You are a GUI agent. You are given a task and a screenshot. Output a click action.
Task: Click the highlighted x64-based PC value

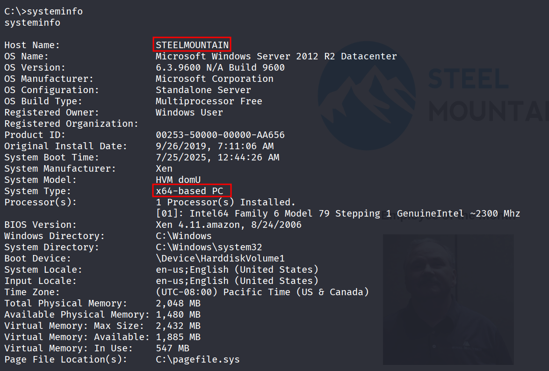tap(192, 191)
